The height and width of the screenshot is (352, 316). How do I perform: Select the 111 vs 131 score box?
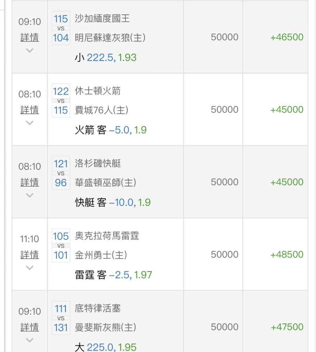[61, 318]
